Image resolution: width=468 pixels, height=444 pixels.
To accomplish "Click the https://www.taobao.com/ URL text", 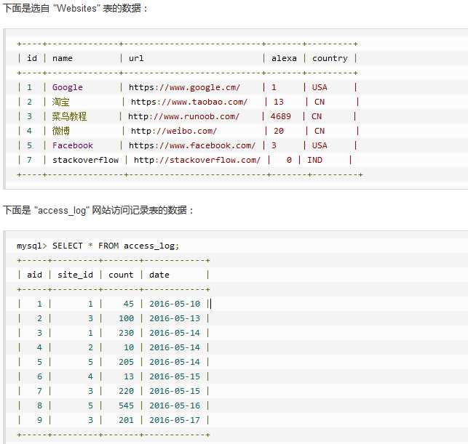I will coord(189,102).
